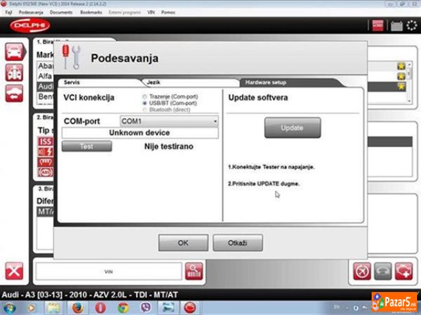Select Bluetooth (direct) radio option

145,110
